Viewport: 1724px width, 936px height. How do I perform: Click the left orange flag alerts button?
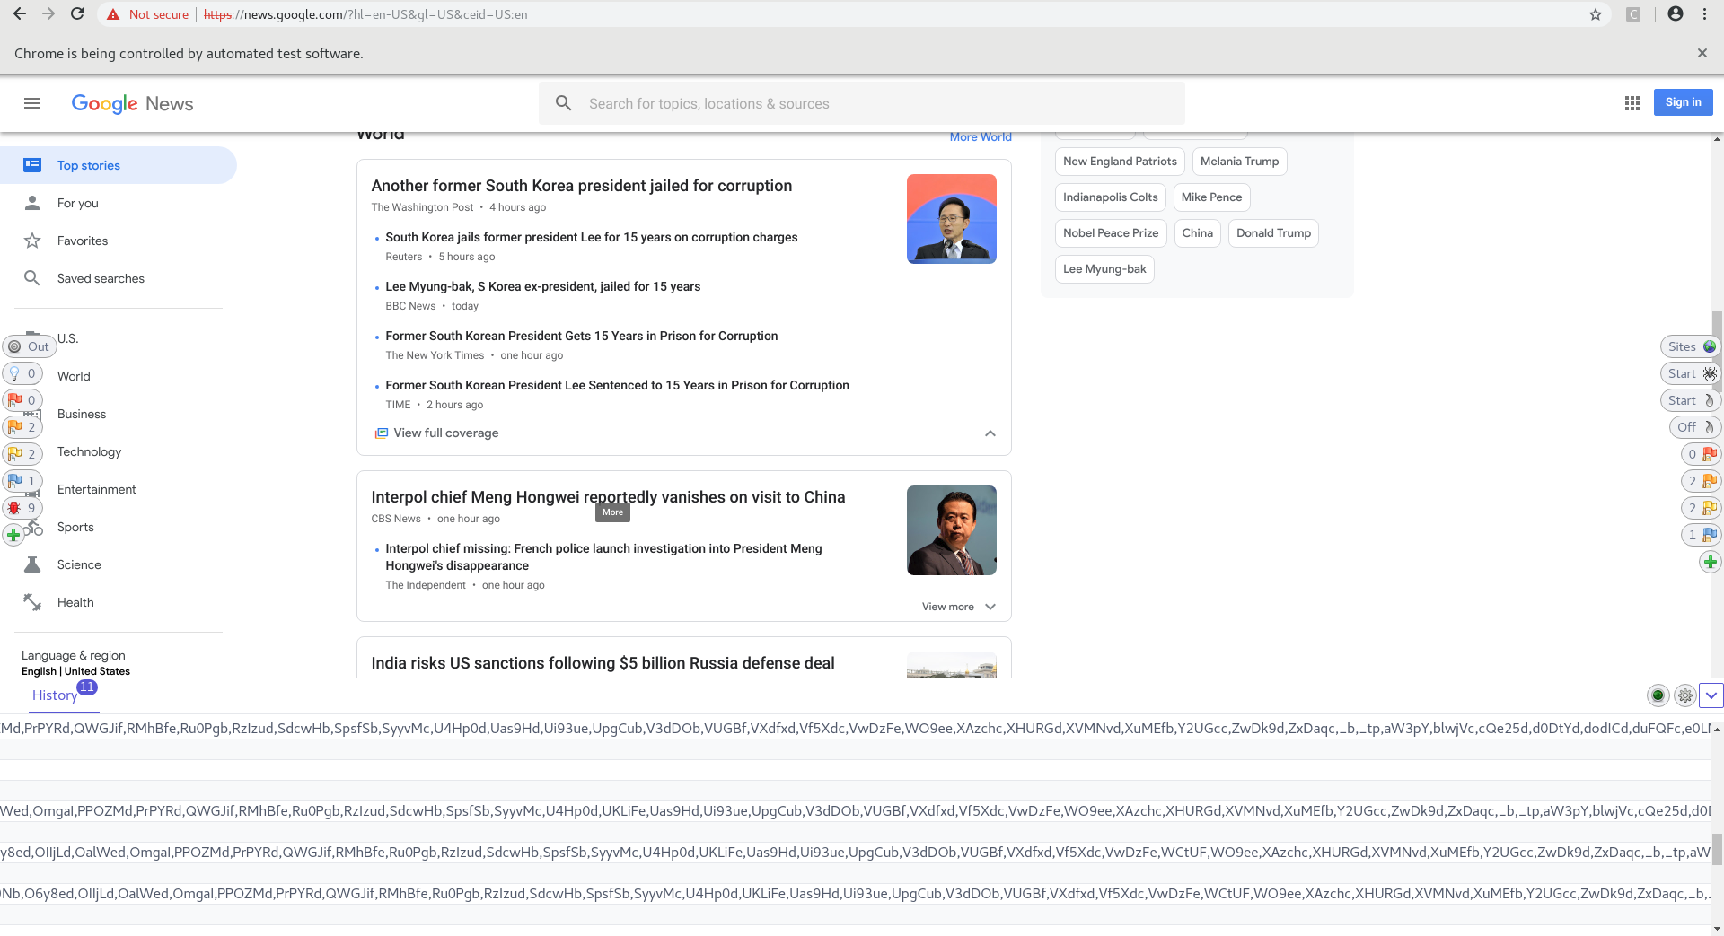pos(22,427)
